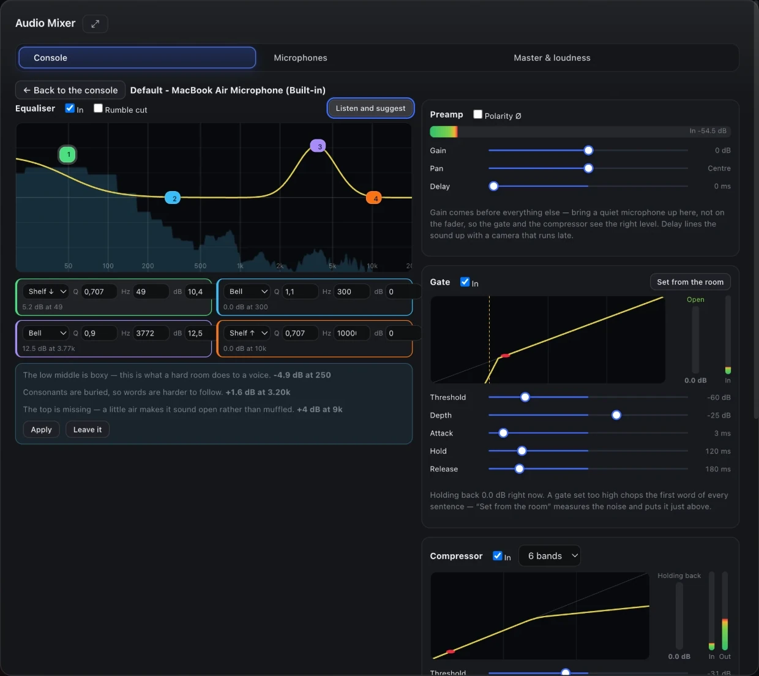Apply the suggested EQ changes
Viewport: 759px width, 676px height.
42,430
